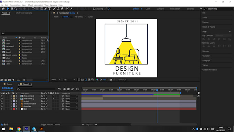234x132 pixels.
Task: Click Toggle Switches / Modes button
Action: click(x=51, y=124)
